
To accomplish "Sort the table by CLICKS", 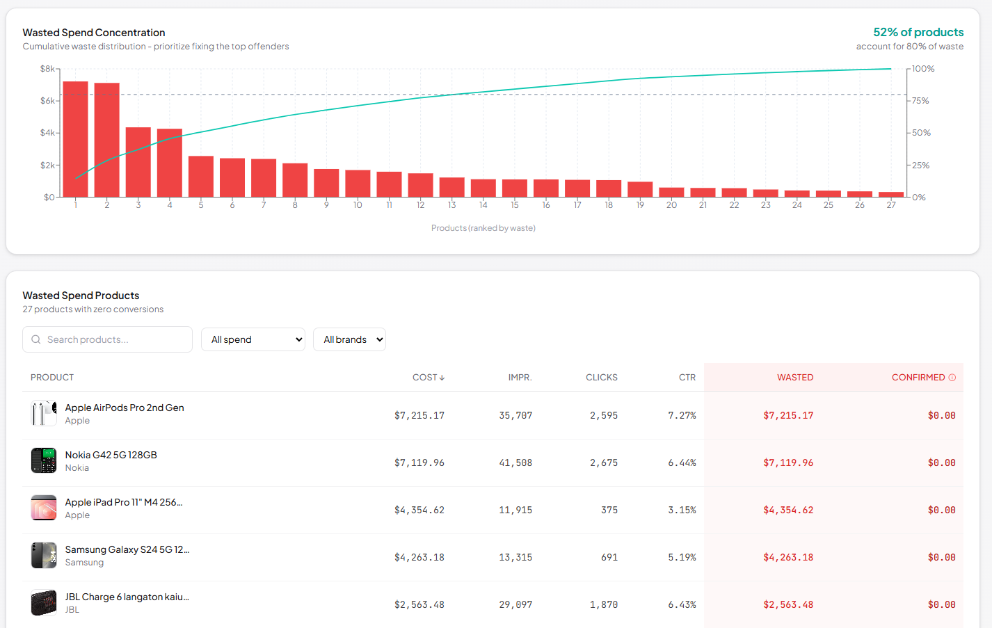I will click(x=601, y=377).
